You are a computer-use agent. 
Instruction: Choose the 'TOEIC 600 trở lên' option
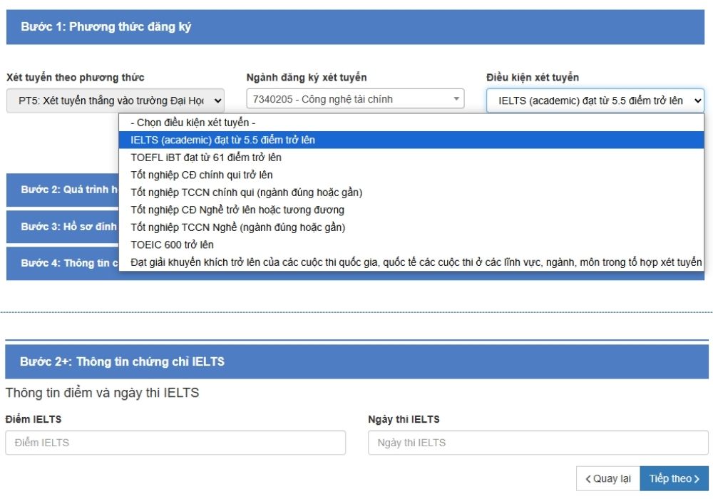[x=172, y=245]
